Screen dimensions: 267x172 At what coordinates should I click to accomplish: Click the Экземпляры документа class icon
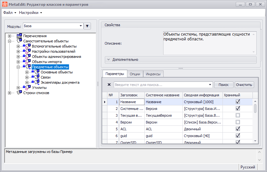tap(36, 82)
